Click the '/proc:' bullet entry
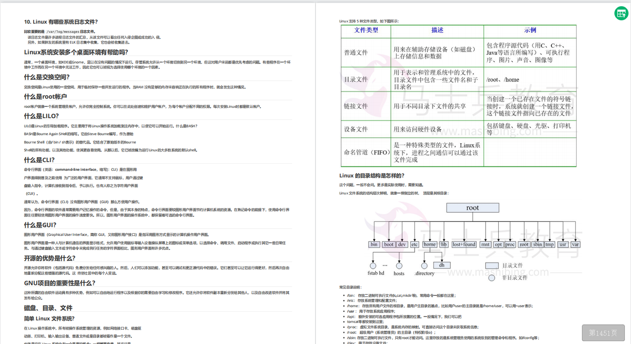Image resolution: width=631 pixels, height=344 pixels. coord(412,327)
